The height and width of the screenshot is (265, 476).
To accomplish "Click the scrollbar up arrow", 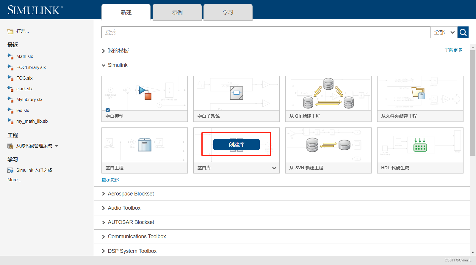I will [473, 47].
